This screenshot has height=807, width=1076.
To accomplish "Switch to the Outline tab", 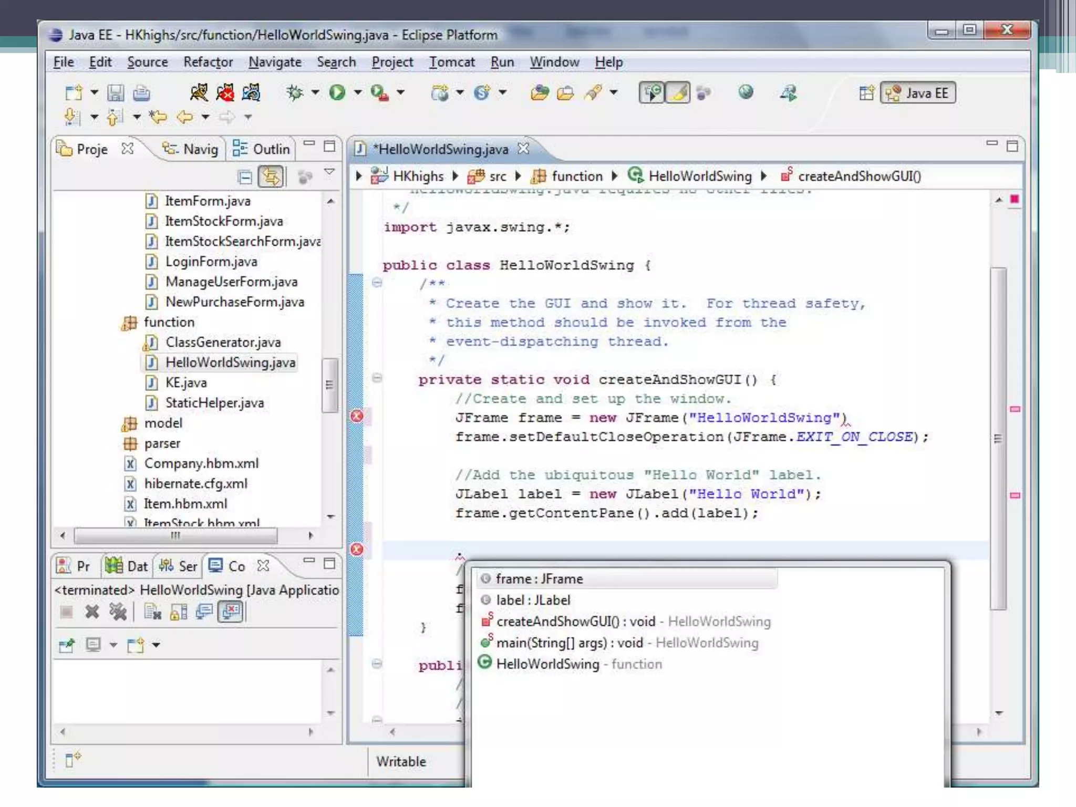I will tap(262, 149).
